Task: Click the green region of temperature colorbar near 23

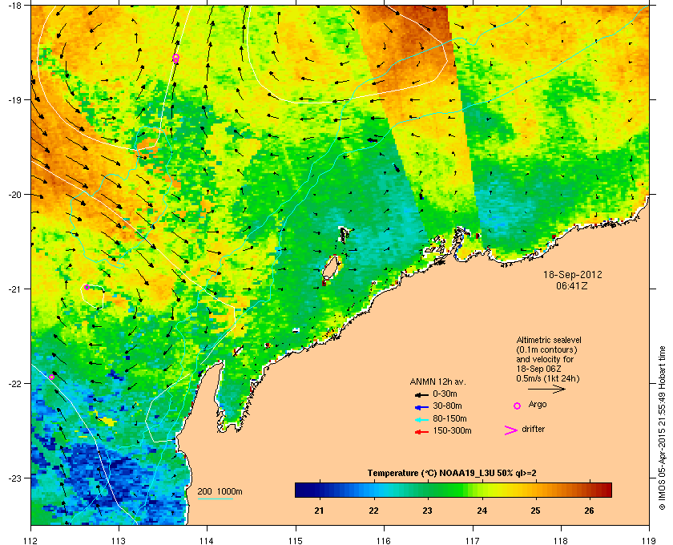Action: (427, 490)
